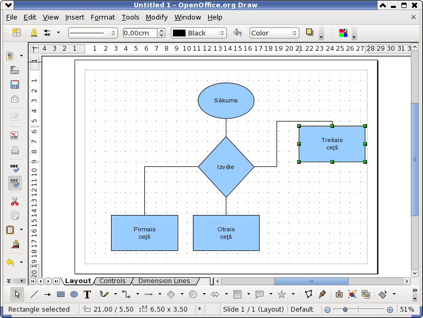The width and height of the screenshot is (423, 318).
Task: Click the line width 0,00cm field
Action: coord(140,33)
